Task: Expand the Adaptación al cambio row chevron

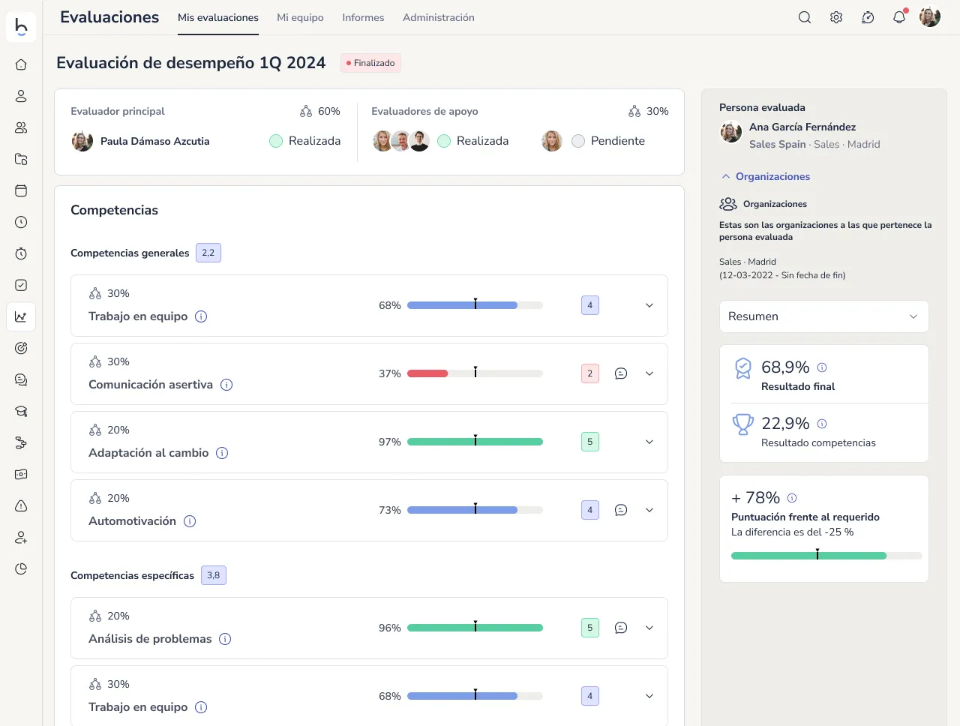Action: [649, 442]
